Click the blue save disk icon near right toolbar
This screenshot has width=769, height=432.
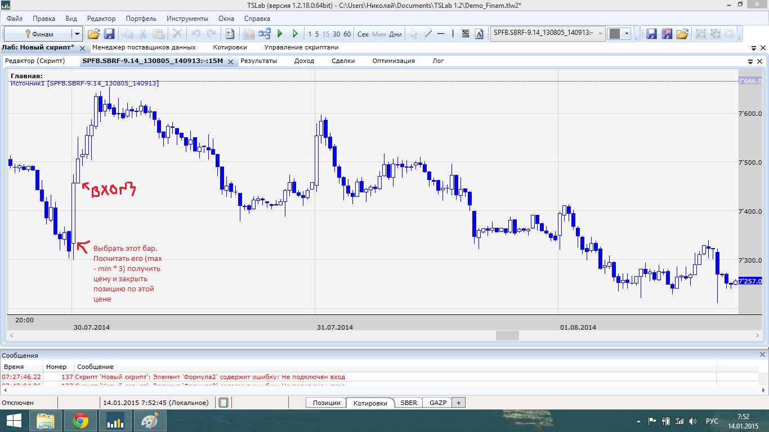[x=651, y=34]
